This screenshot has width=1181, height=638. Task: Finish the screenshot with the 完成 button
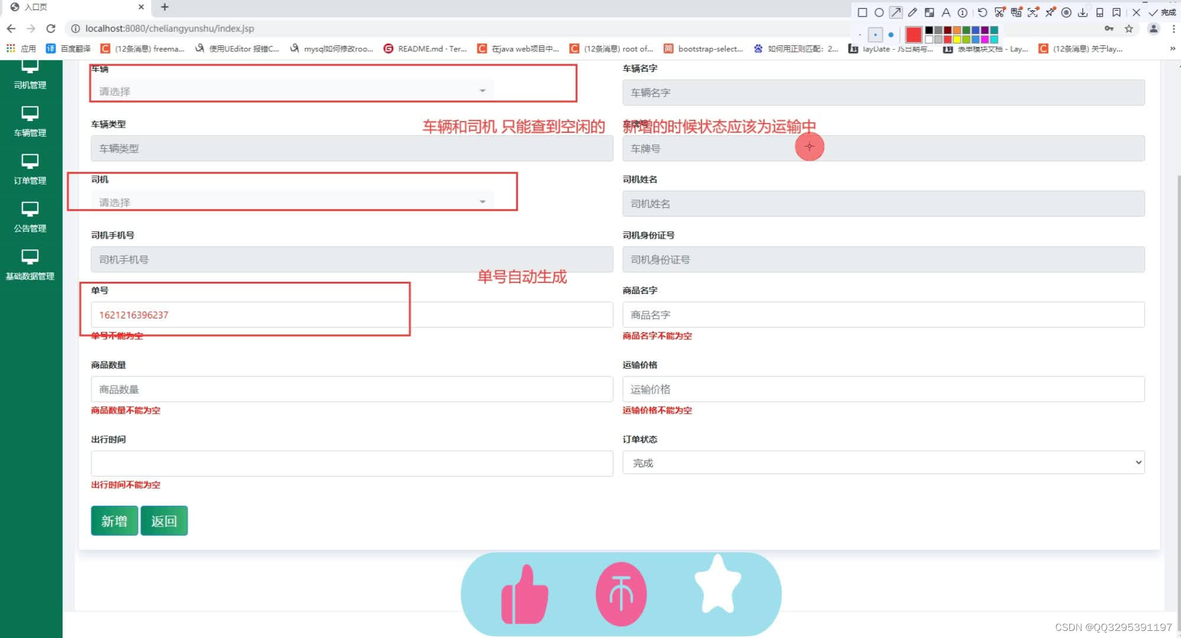tap(1162, 12)
